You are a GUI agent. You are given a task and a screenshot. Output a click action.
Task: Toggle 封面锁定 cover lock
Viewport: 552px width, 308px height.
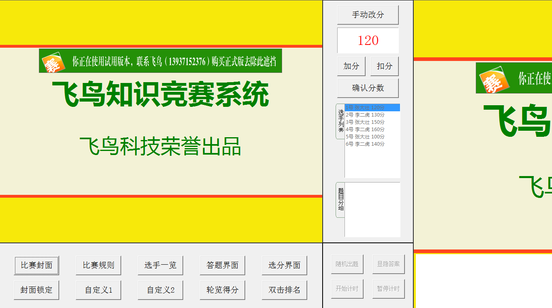36,290
